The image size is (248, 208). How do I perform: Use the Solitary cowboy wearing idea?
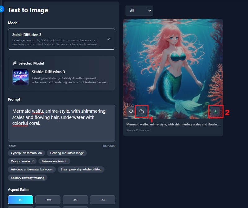point(28,178)
